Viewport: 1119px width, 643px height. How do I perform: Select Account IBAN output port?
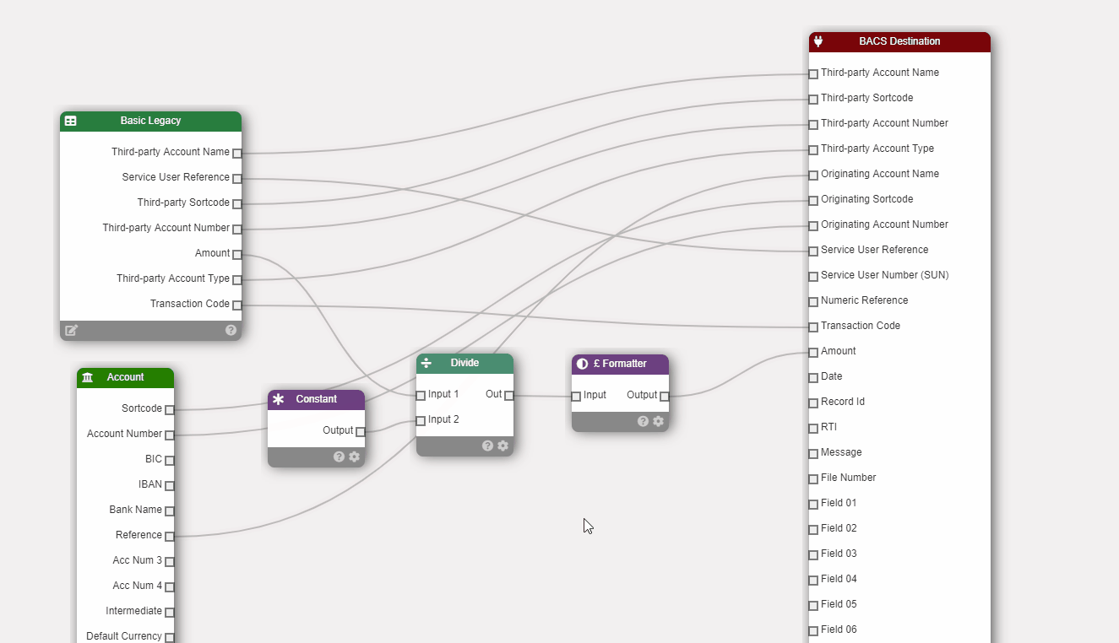pos(170,485)
